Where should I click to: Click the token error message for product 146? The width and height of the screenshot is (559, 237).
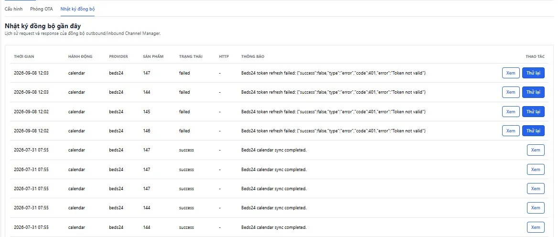[333, 131]
